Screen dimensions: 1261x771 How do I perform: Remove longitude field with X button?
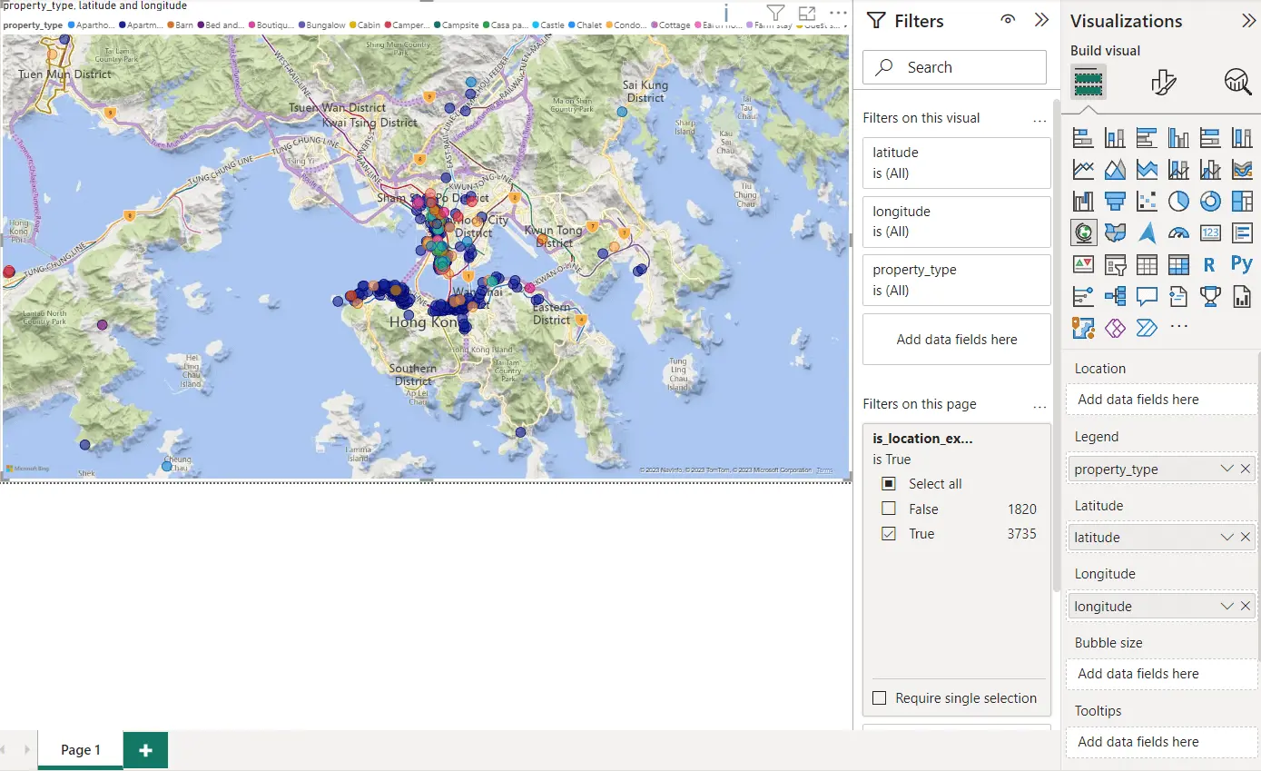coord(1246,607)
